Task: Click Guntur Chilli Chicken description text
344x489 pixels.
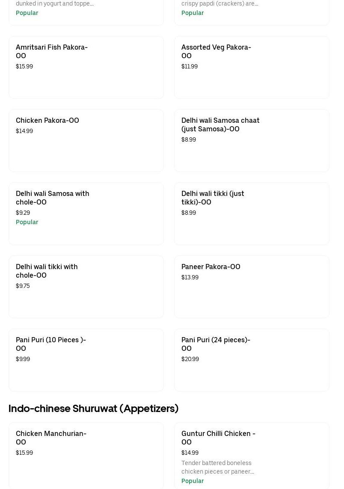Action: tap(217, 467)
